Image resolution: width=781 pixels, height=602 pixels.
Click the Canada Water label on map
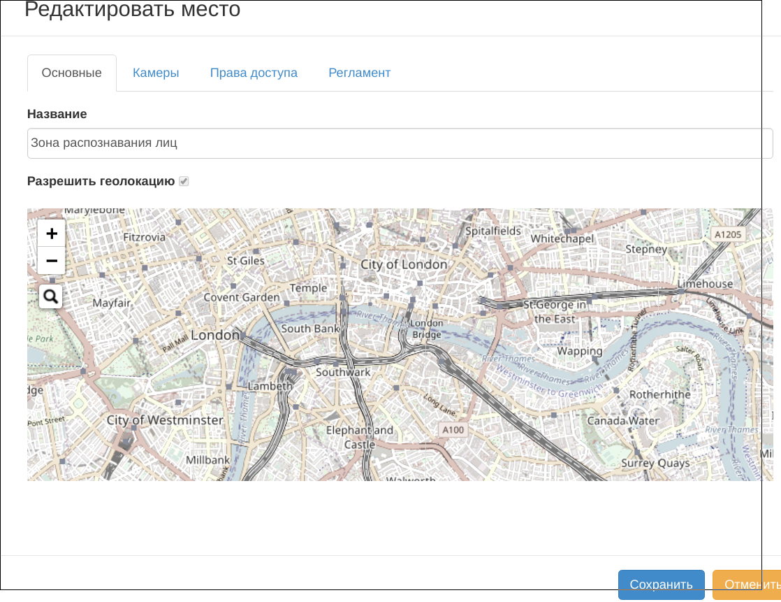pyautogui.click(x=623, y=421)
